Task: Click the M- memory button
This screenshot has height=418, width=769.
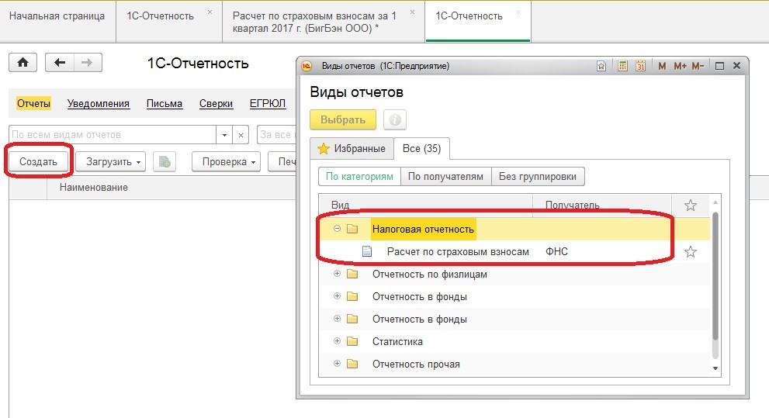Action: click(698, 66)
